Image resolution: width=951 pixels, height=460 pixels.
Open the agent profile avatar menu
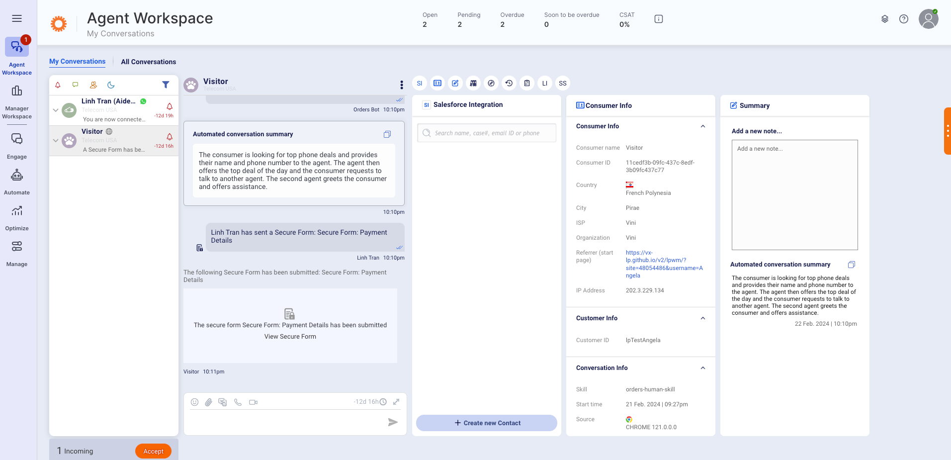(928, 19)
